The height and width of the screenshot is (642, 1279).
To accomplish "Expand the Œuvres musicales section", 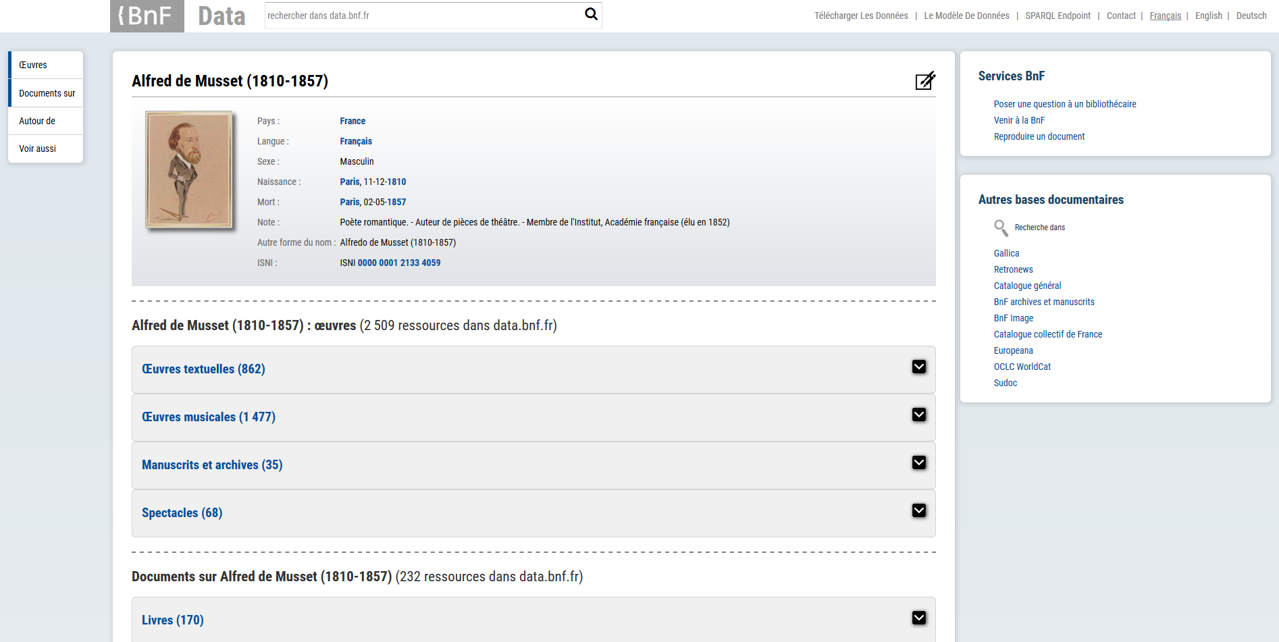I will [x=918, y=414].
